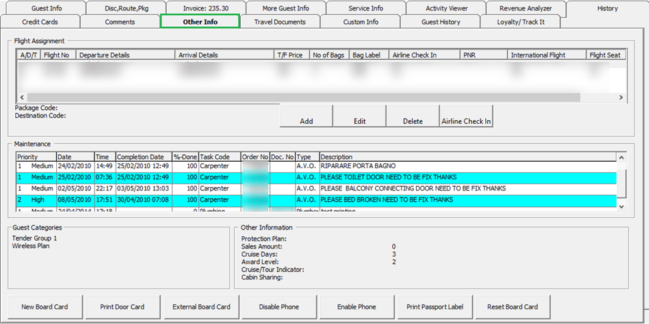Click the Flight No column header
The width and height of the screenshot is (649, 324).
tap(58, 55)
